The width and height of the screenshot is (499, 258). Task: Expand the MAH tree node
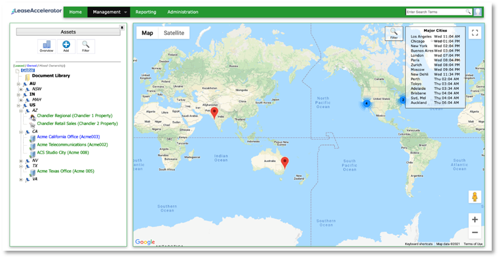click(21, 100)
